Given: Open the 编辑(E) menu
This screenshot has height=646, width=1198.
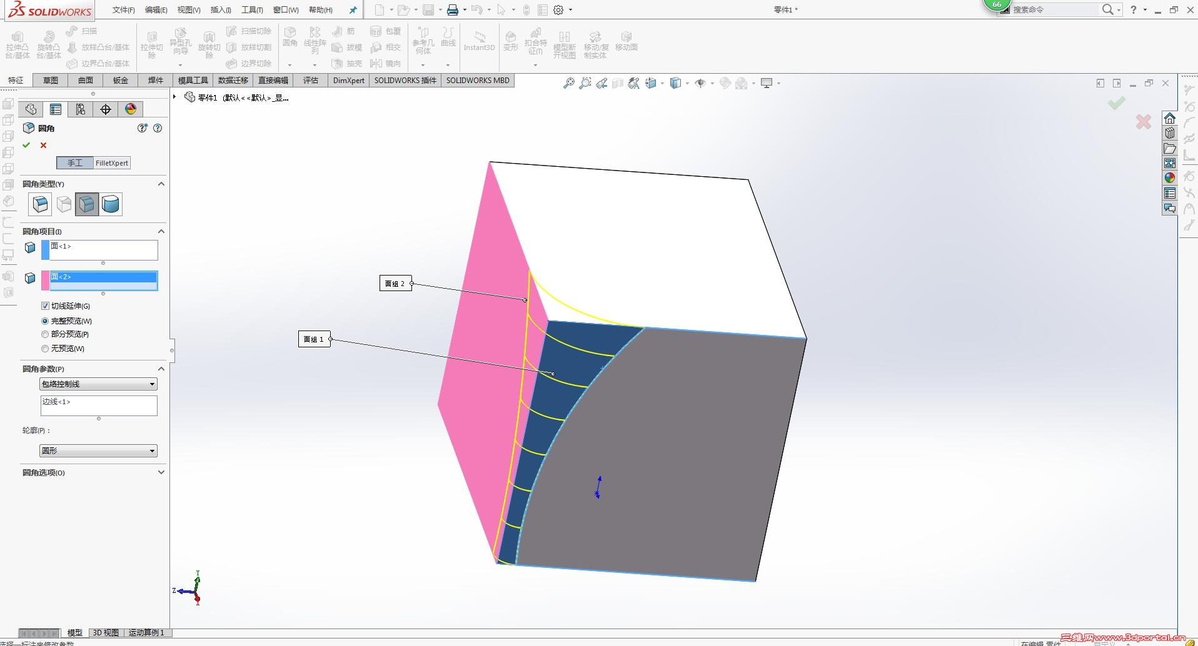Looking at the screenshot, I should pos(156,10).
